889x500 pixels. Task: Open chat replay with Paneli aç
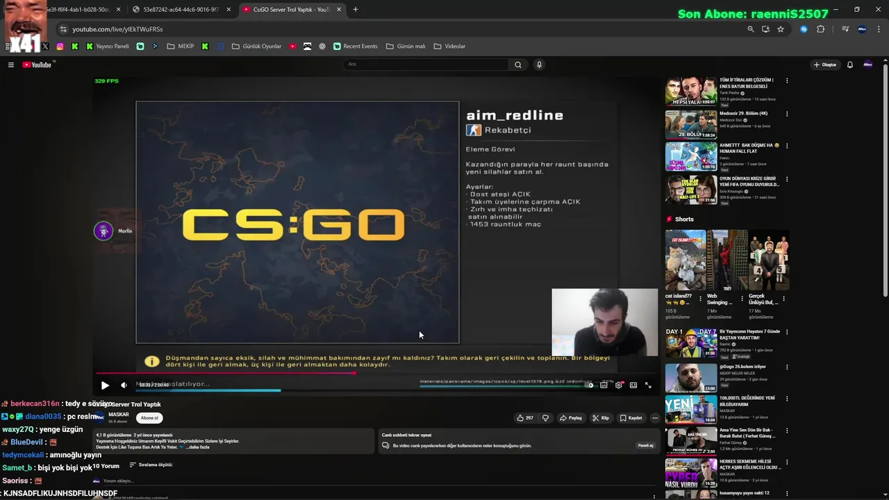(646, 445)
